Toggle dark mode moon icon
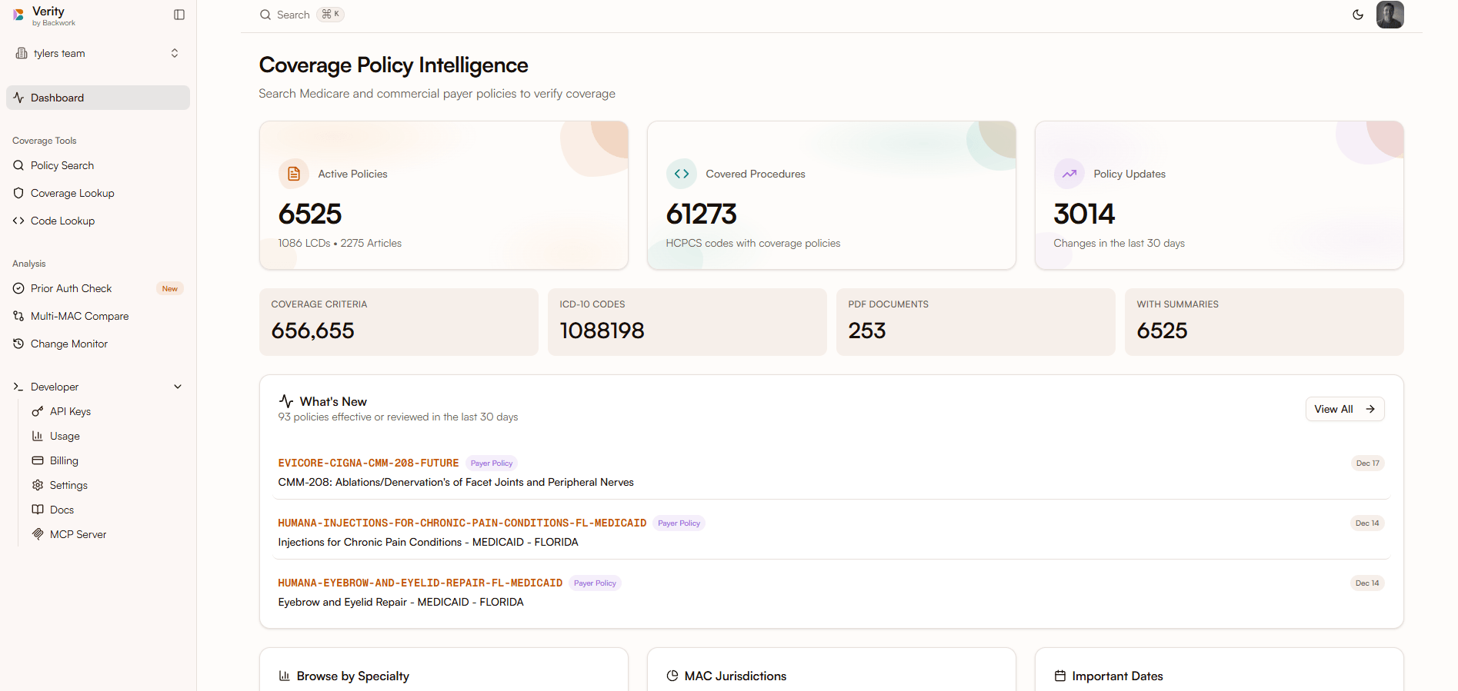This screenshot has width=1458, height=691. pyautogui.click(x=1358, y=15)
